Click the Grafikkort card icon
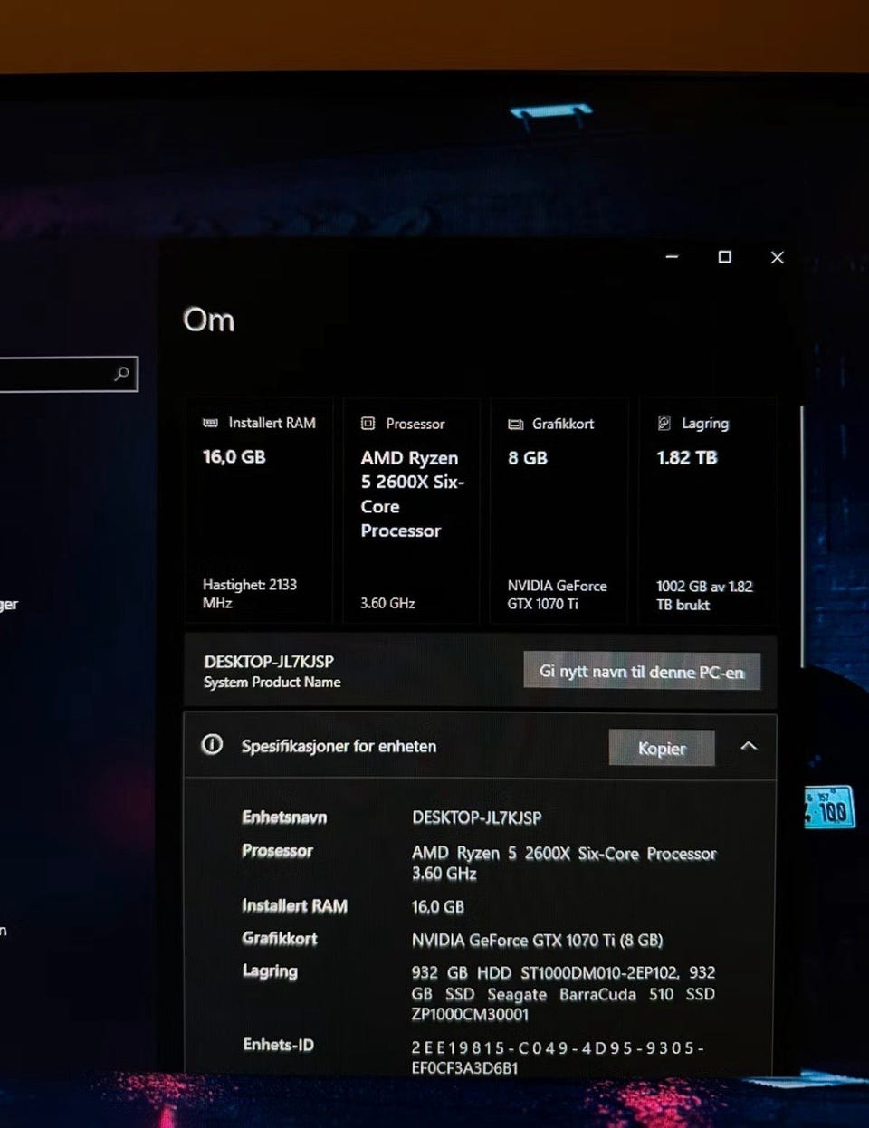The height and width of the screenshot is (1128, 869). click(x=515, y=424)
